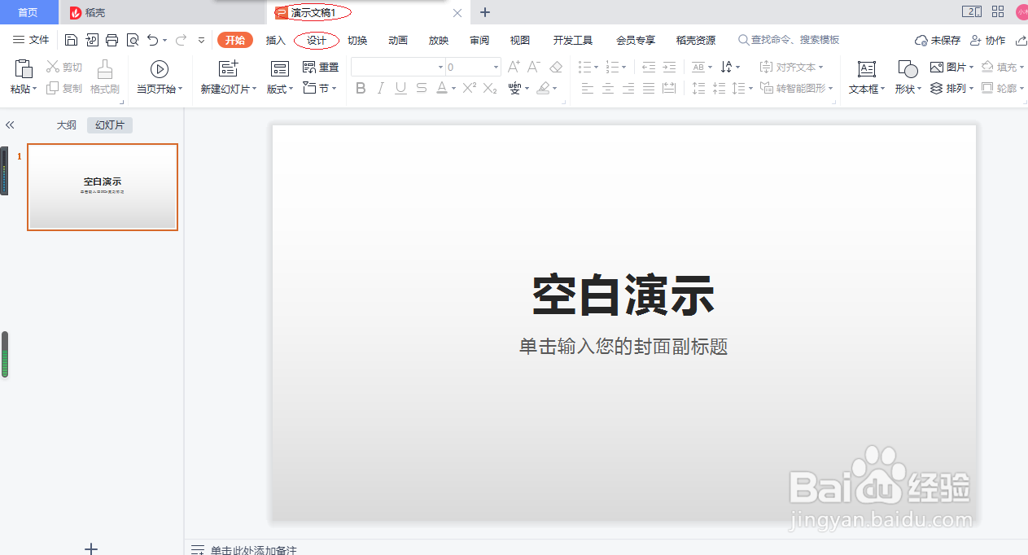Switch to the Home (首页) tab
Image resolution: width=1028 pixels, height=555 pixels.
28,12
